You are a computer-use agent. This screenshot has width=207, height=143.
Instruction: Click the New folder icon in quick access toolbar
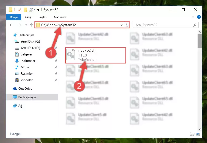(x=25, y=10)
